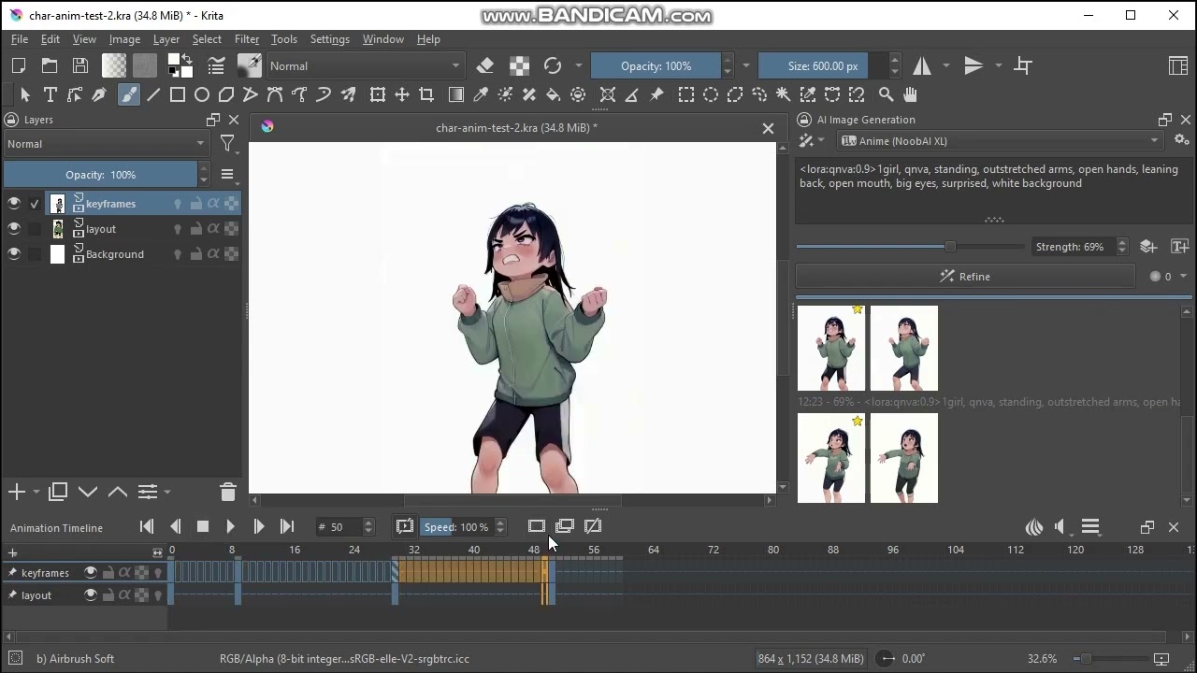Select the Rectangular Selection tool
The width and height of the screenshot is (1197, 673).
pos(686,94)
